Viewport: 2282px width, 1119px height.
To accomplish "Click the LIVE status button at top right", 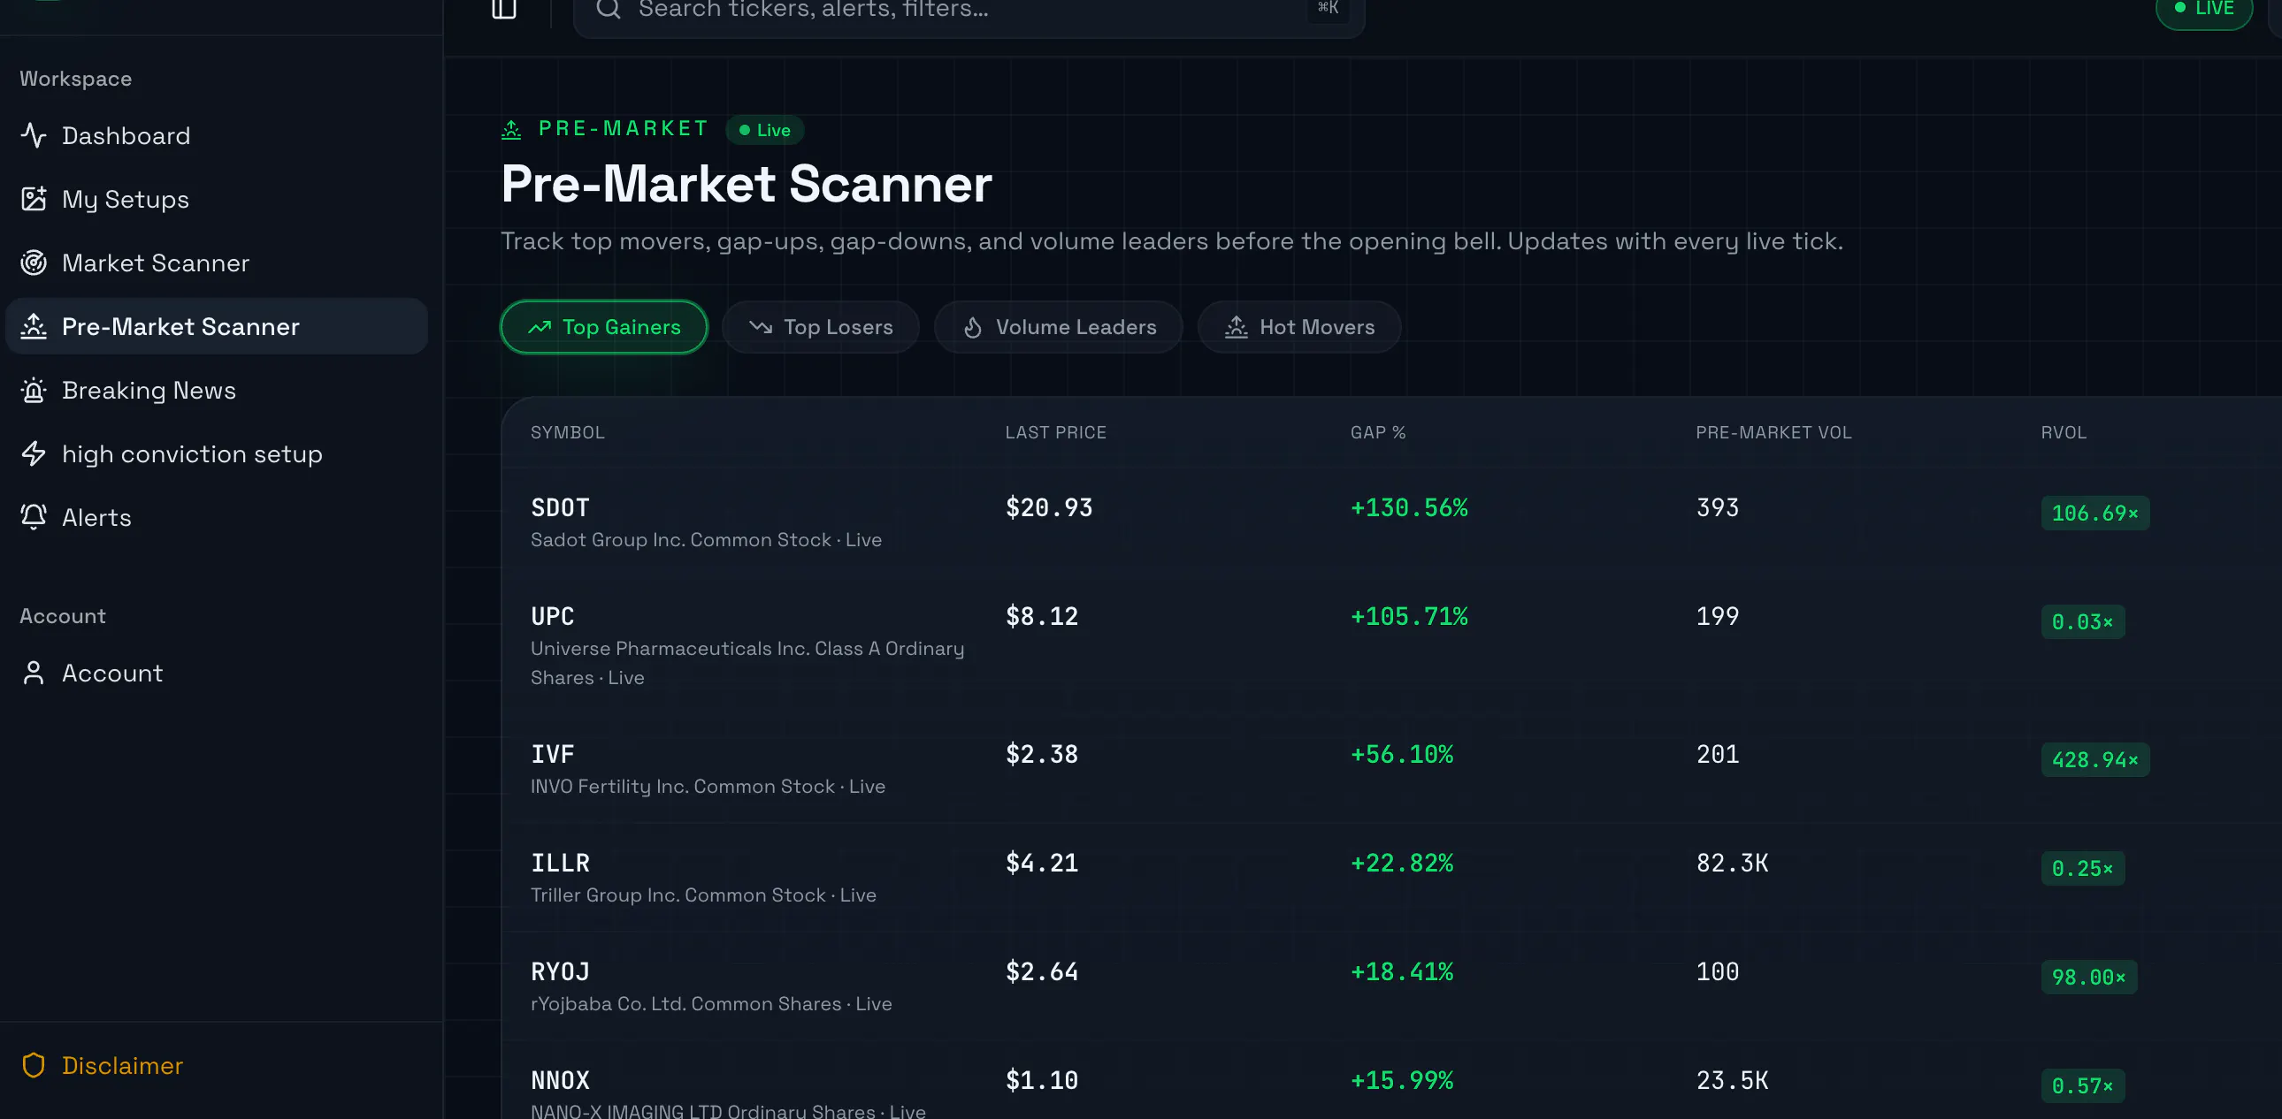I will (2203, 9).
